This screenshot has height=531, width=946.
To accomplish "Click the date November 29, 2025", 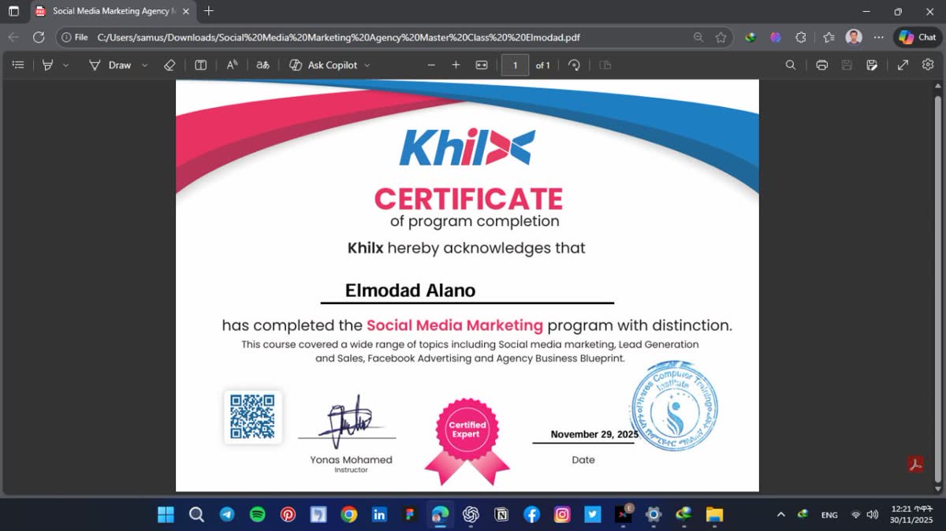I will (594, 434).
